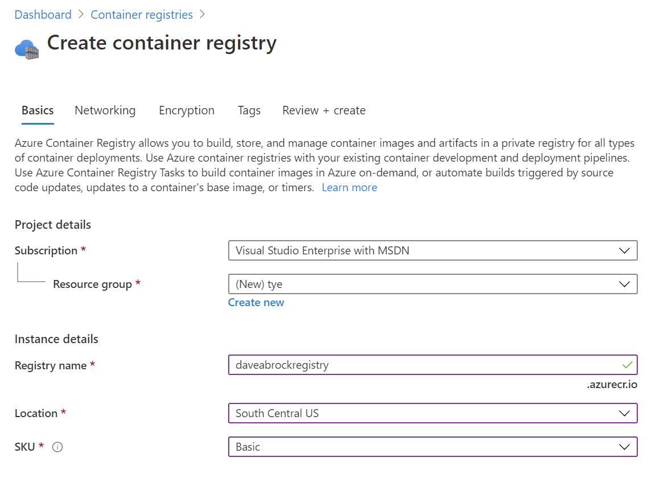Click the Container registries breadcrumb link
The width and height of the screenshot is (668, 478).
pos(141,14)
